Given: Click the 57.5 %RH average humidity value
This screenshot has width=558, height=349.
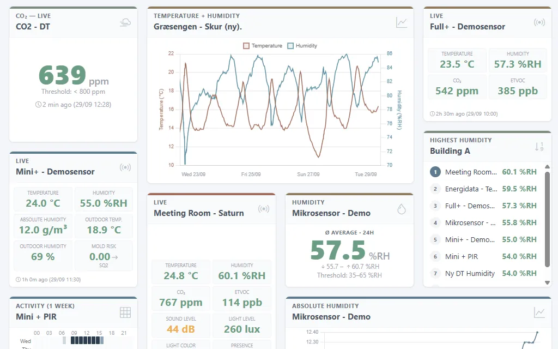Looking at the screenshot, I should pos(350,250).
